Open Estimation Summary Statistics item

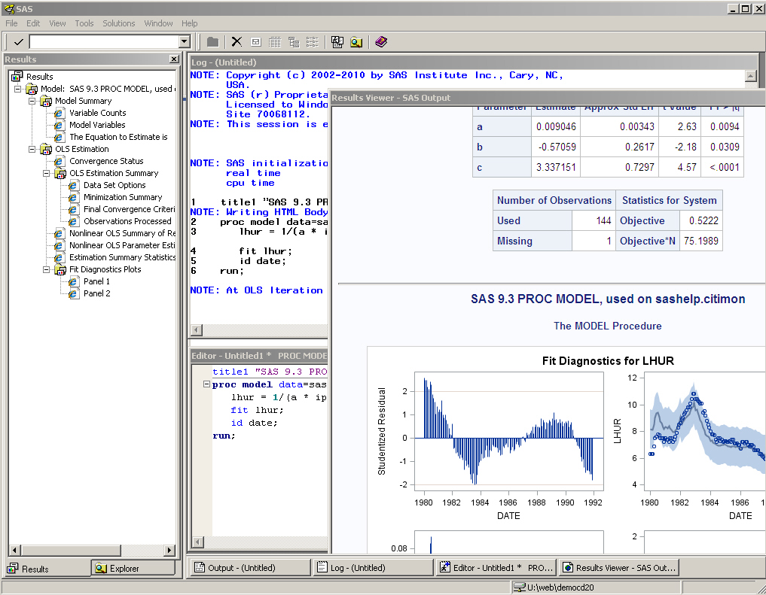click(x=122, y=257)
